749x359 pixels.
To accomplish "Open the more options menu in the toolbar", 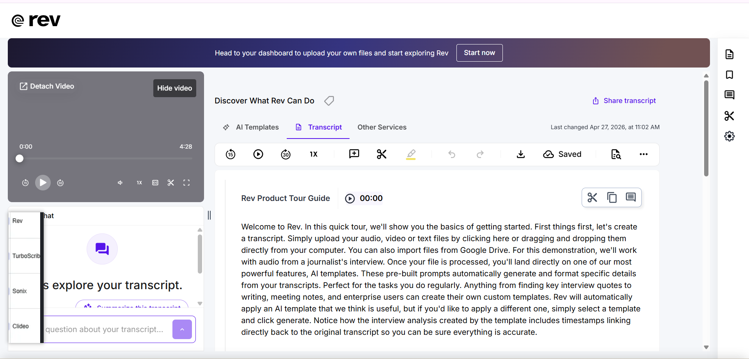I will pyautogui.click(x=643, y=154).
